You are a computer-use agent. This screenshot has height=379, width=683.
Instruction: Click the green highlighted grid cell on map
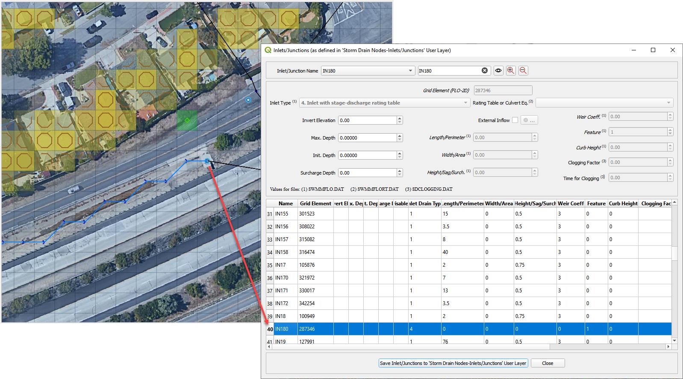(187, 121)
